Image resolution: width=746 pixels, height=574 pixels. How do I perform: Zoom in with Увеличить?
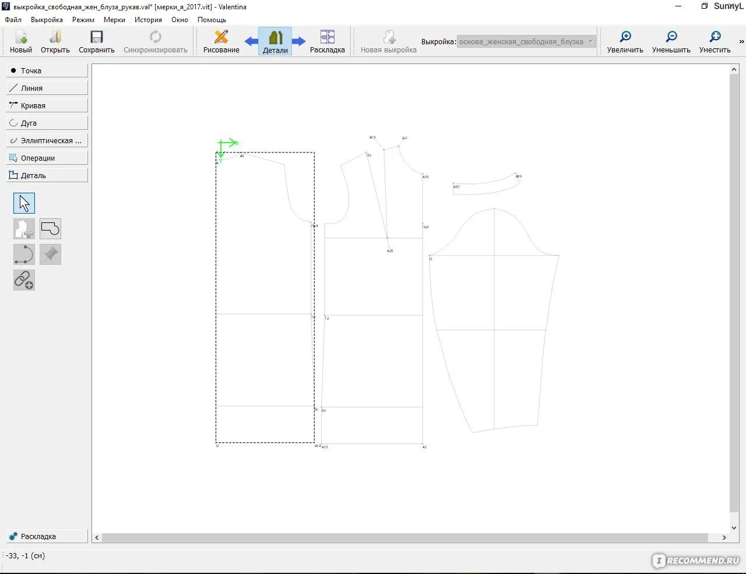[x=625, y=41]
